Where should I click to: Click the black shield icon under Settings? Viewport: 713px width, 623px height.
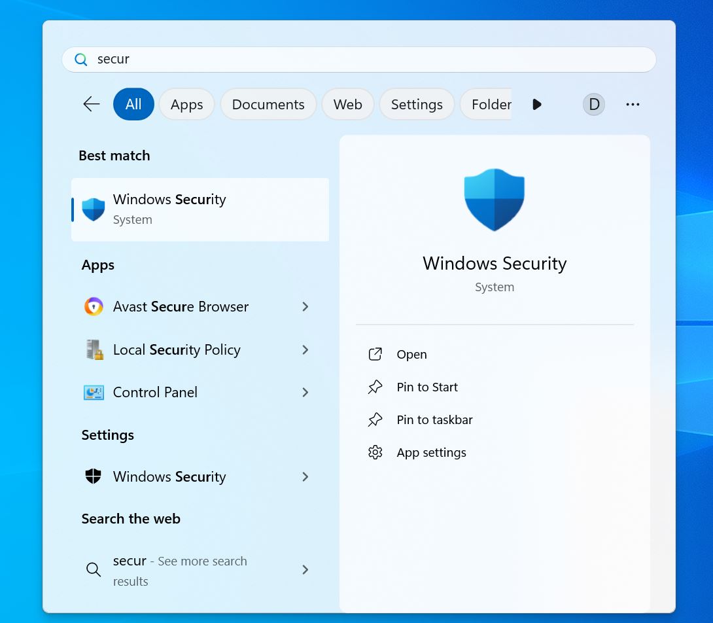94,476
